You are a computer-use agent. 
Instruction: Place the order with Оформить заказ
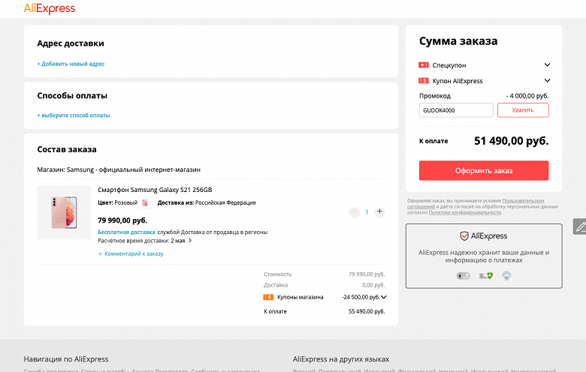point(484,170)
